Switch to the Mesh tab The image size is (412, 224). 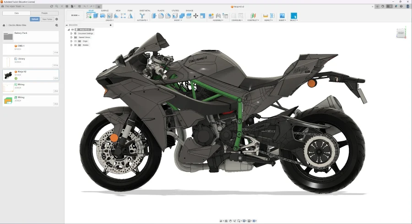(118, 11)
